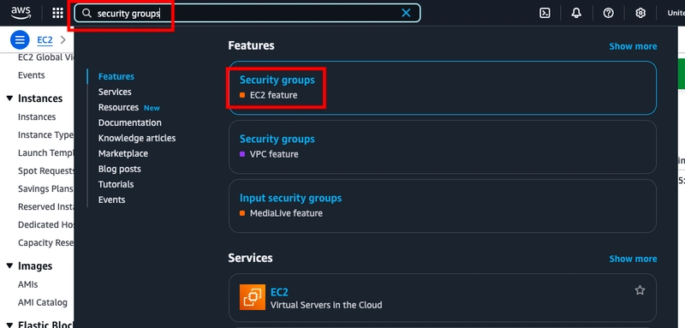Click Show more next to Services

point(633,259)
